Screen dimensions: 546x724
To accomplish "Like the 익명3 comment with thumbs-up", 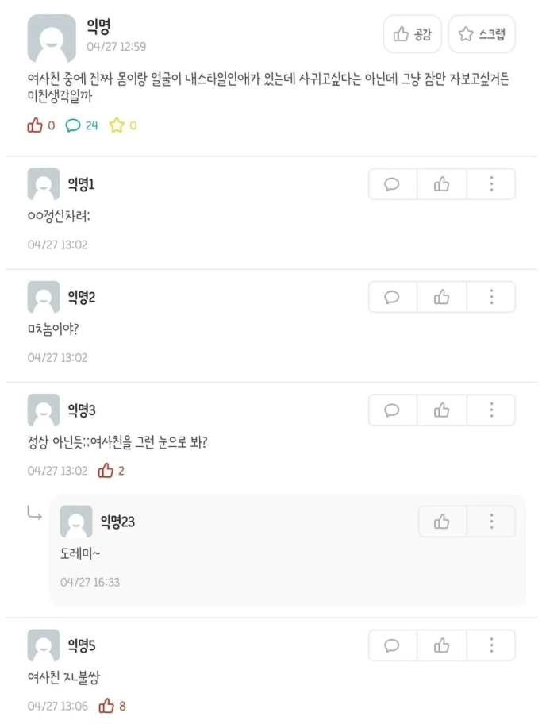I will click(442, 410).
